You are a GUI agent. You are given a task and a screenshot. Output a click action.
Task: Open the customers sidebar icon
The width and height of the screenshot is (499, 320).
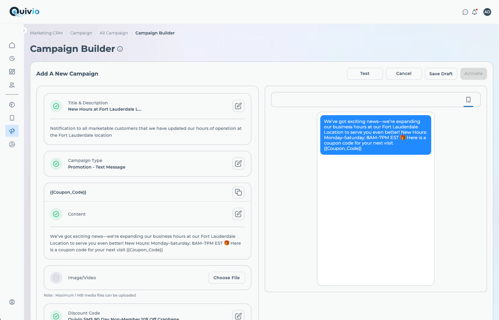(12, 85)
